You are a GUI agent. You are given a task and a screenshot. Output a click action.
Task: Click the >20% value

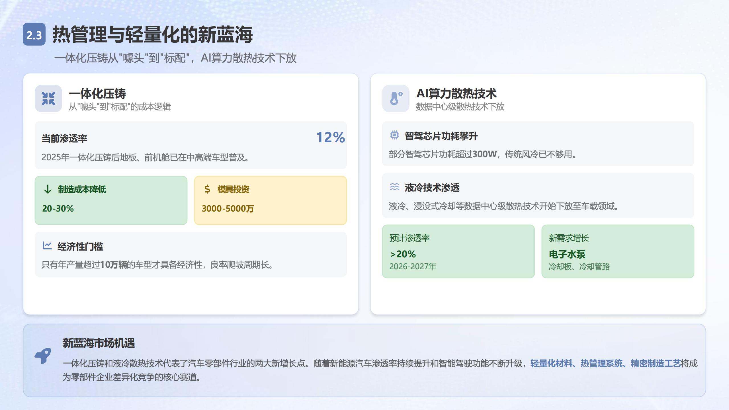point(403,254)
